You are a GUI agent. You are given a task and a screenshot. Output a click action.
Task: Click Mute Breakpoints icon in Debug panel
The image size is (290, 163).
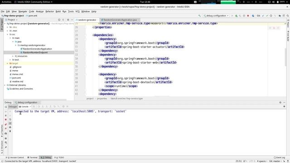pos(6,129)
